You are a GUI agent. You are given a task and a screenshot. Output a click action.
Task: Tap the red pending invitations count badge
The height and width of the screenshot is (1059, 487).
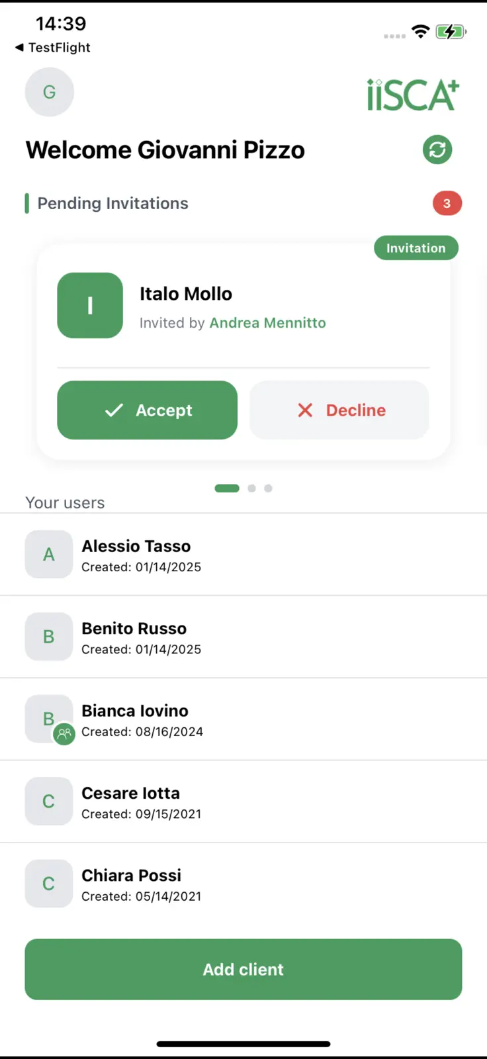pos(447,203)
